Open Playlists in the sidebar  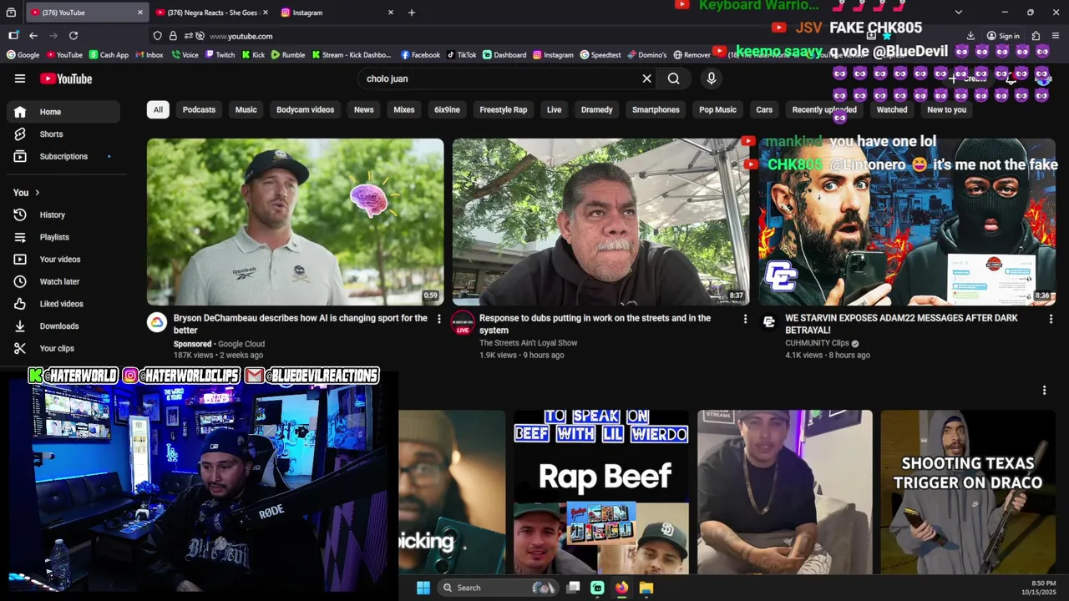pos(63,237)
